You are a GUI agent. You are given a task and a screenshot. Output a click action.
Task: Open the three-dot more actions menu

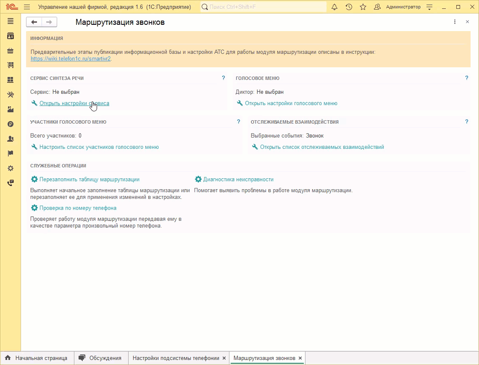[455, 22]
